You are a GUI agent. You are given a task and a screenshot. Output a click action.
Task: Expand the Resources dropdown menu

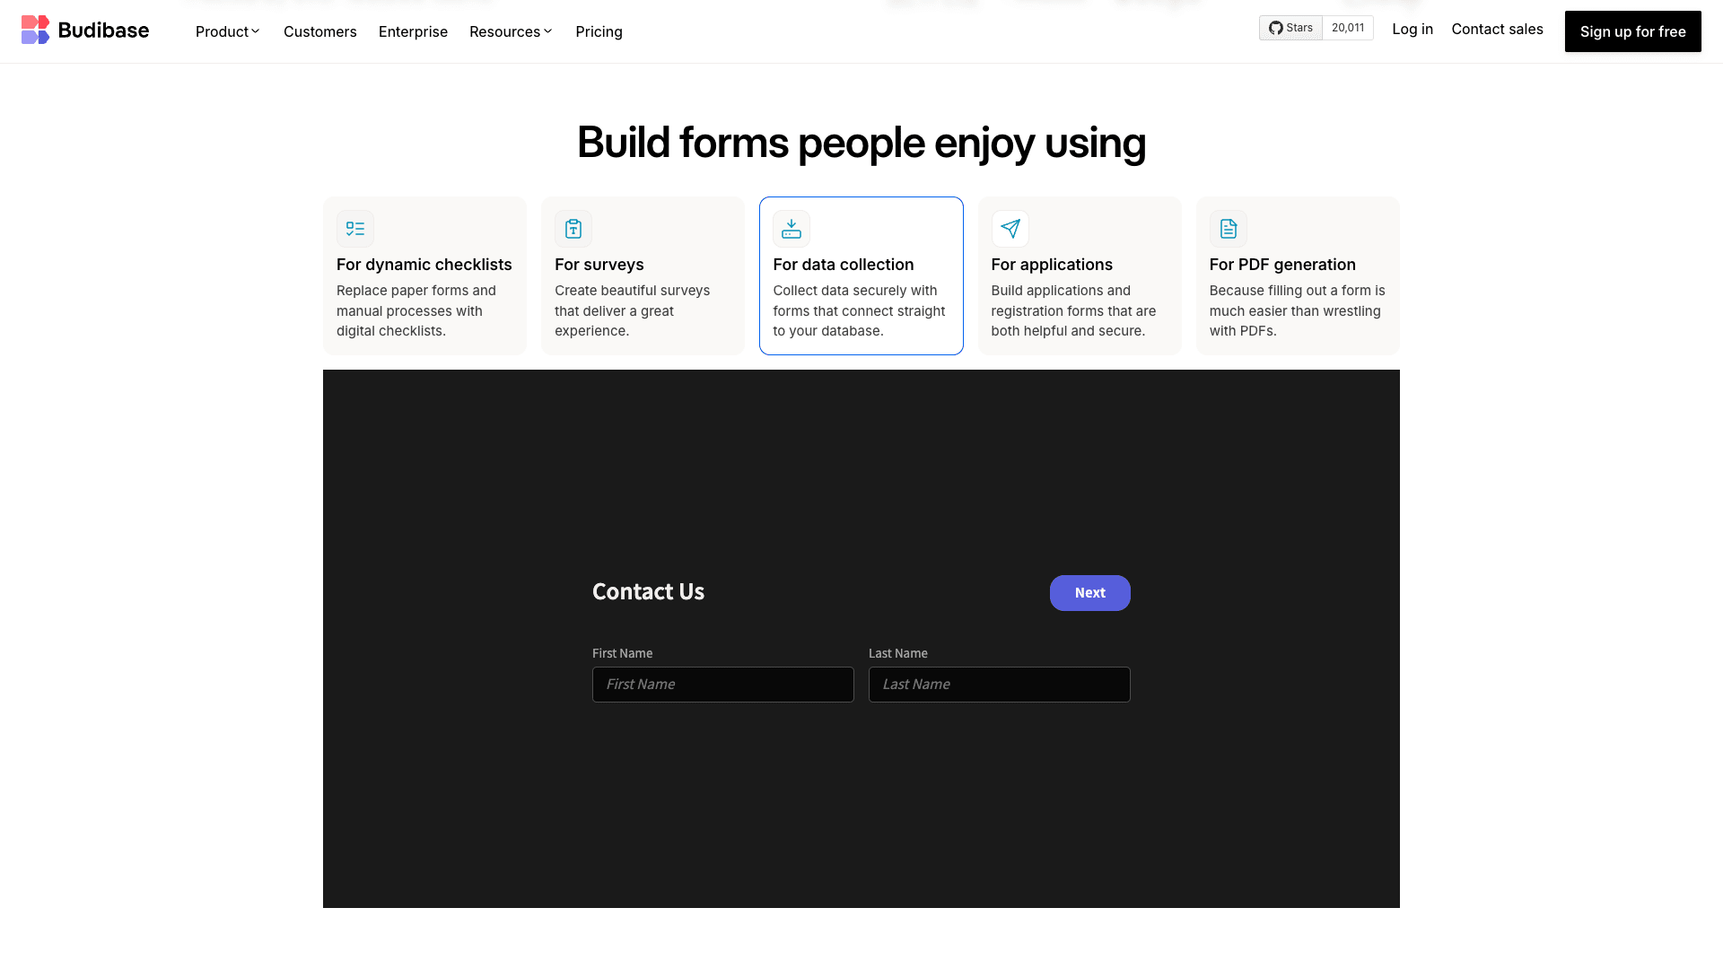click(x=512, y=31)
